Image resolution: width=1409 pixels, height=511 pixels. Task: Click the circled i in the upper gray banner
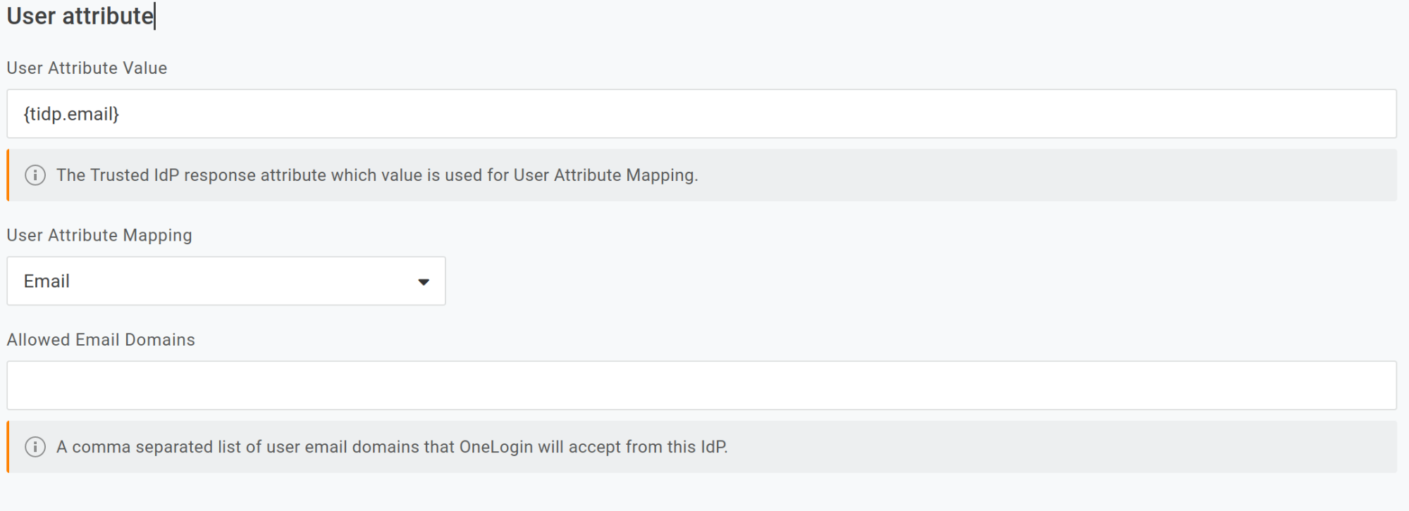tap(35, 175)
